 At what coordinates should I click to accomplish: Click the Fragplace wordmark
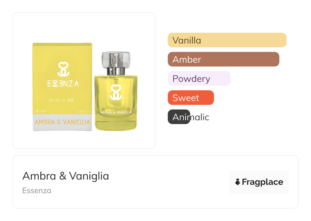(262, 182)
